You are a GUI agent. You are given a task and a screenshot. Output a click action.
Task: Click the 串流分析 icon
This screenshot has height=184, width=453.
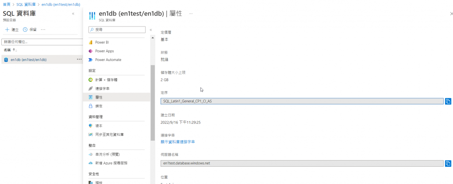90,154
